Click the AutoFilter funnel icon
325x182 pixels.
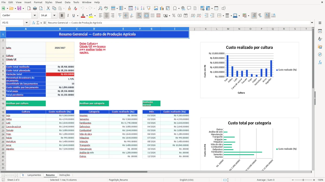point(148,8)
